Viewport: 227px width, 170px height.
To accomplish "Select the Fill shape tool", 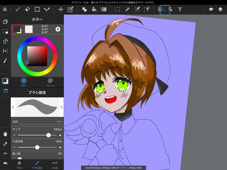I will pos(84,9).
